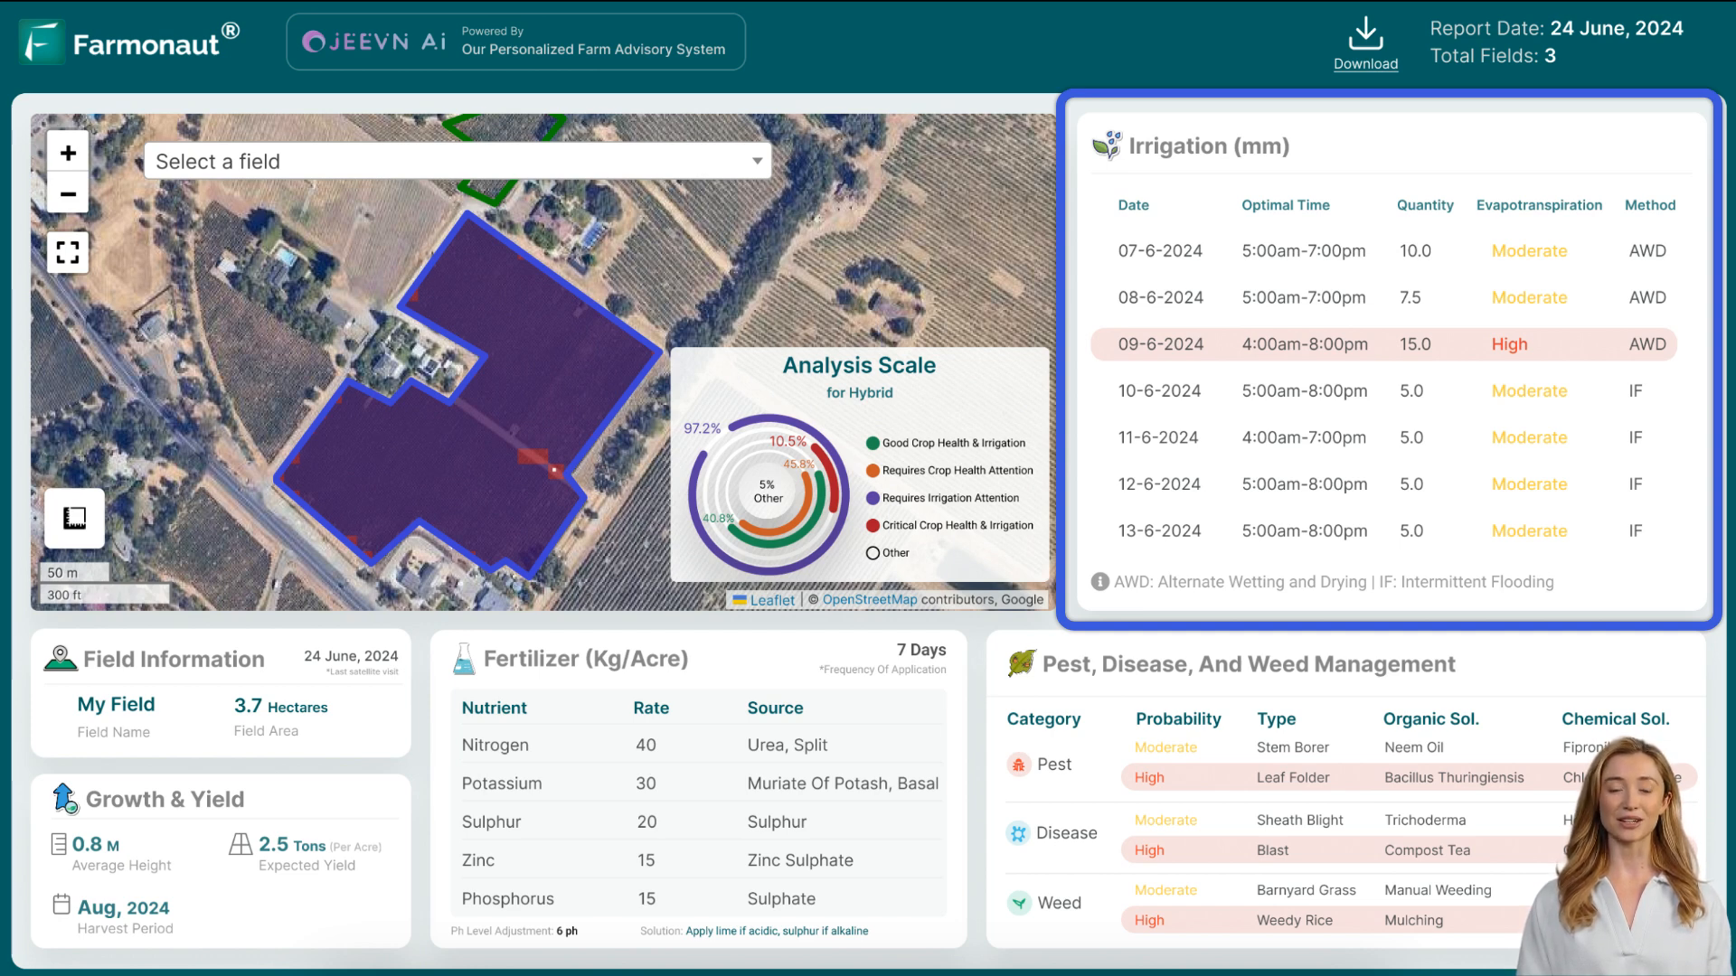Viewport: 1736px width, 976px height.
Task: Select the field from 'Select a field' dropdown
Action: coord(457,161)
